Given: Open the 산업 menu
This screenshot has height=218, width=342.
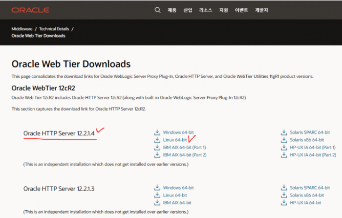Looking at the screenshot, I should coord(188,10).
